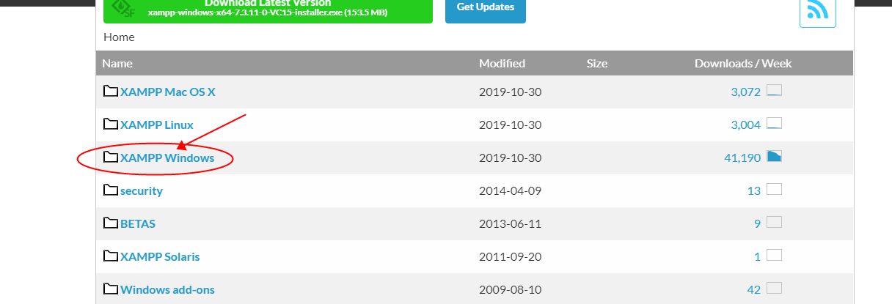This screenshot has height=304, width=892.
Task: Click the folder icon beside BETAS
Action: (x=111, y=223)
